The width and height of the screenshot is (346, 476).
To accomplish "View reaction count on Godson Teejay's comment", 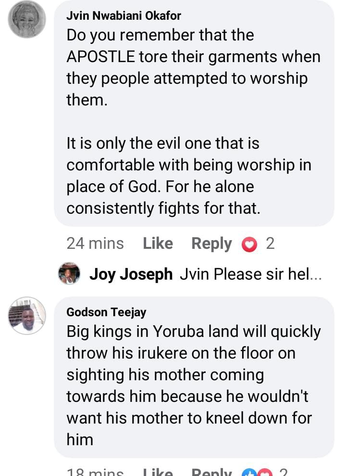I will click(x=284, y=473).
